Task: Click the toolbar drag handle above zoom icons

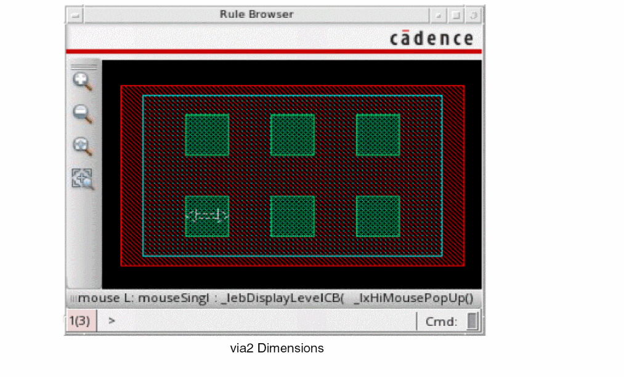Action: [84, 66]
